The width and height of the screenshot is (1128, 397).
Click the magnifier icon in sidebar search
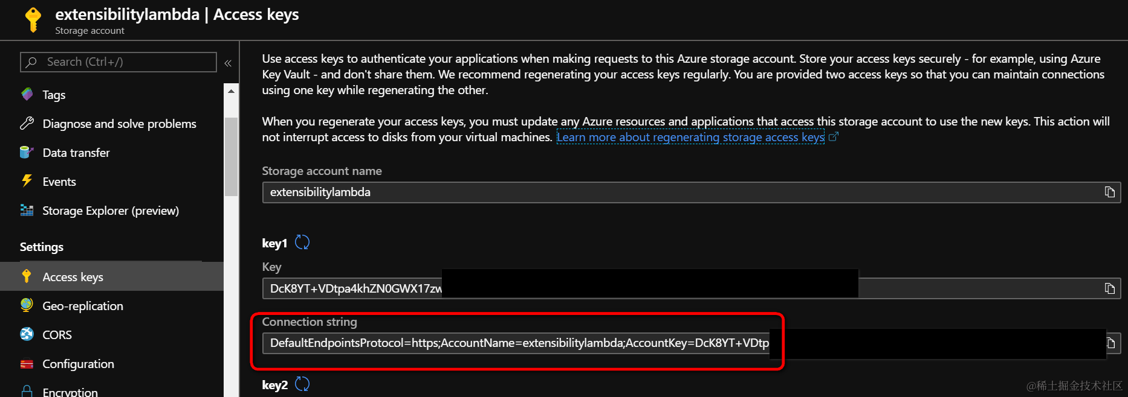click(x=31, y=62)
